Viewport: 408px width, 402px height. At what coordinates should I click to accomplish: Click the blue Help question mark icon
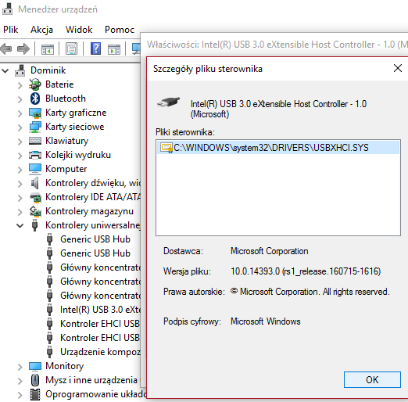pyautogui.click(x=95, y=48)
